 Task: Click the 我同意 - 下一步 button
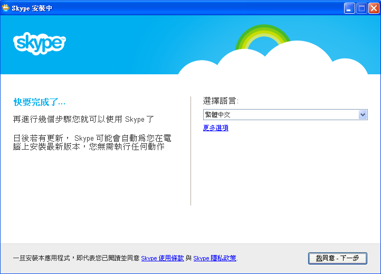point(338,258)
